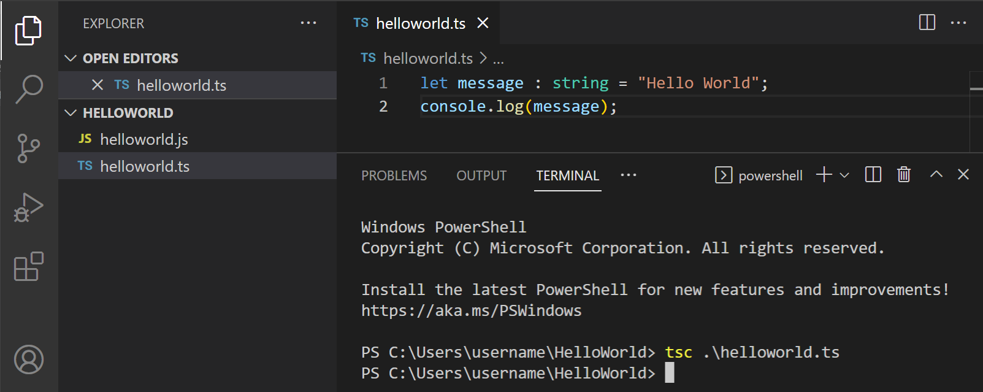
Task: Open the Run and Debug view
Action: click(x=29, y=208)
